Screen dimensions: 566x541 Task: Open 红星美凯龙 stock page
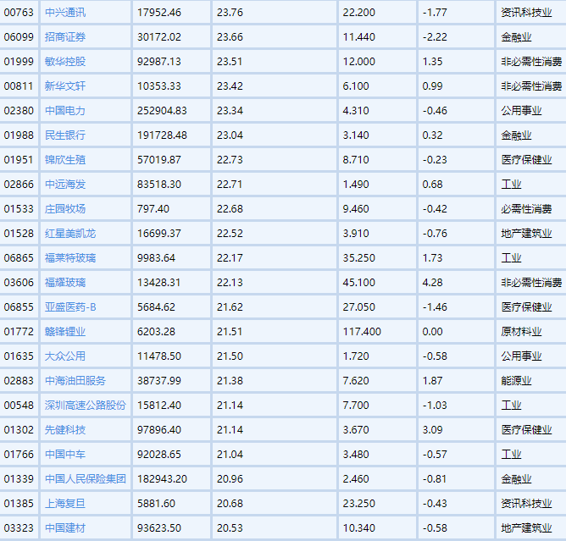(70, 234)
